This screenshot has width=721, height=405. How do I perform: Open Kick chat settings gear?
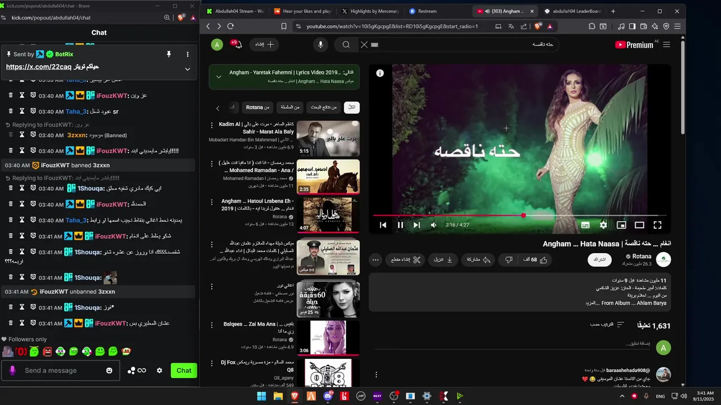point(159,370)
